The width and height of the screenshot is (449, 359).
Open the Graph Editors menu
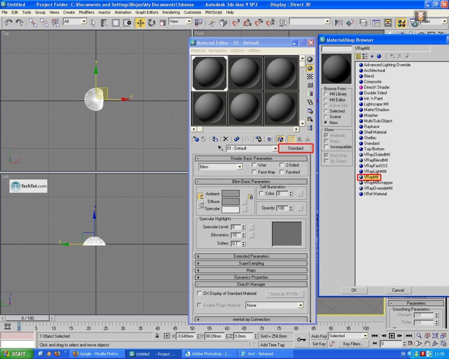pyautogui.click(x=147, y=12)
